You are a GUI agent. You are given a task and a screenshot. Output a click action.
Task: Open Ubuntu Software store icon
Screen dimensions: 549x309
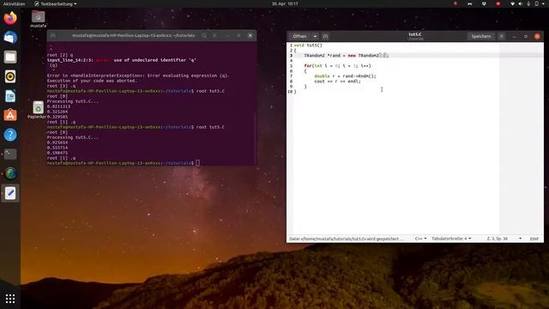10,115
